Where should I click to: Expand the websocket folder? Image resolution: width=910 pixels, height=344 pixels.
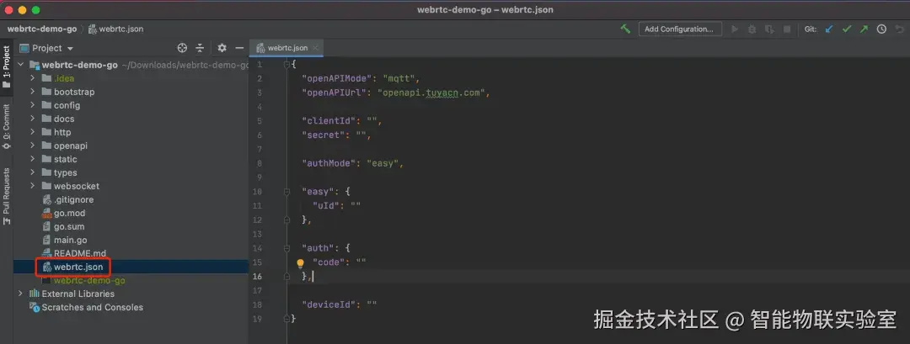click(x=33, y=186)
